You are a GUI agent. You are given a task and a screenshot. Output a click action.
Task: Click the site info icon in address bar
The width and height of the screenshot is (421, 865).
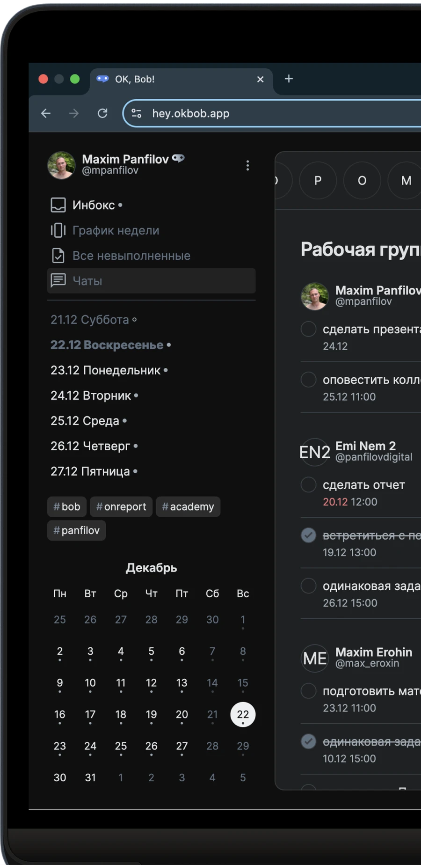coord(136,113)
